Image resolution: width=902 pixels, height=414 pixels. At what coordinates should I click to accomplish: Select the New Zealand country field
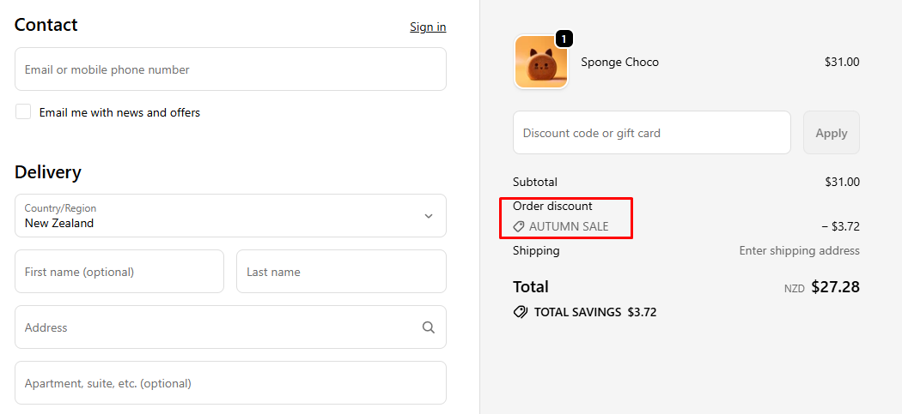coord(215,216)
